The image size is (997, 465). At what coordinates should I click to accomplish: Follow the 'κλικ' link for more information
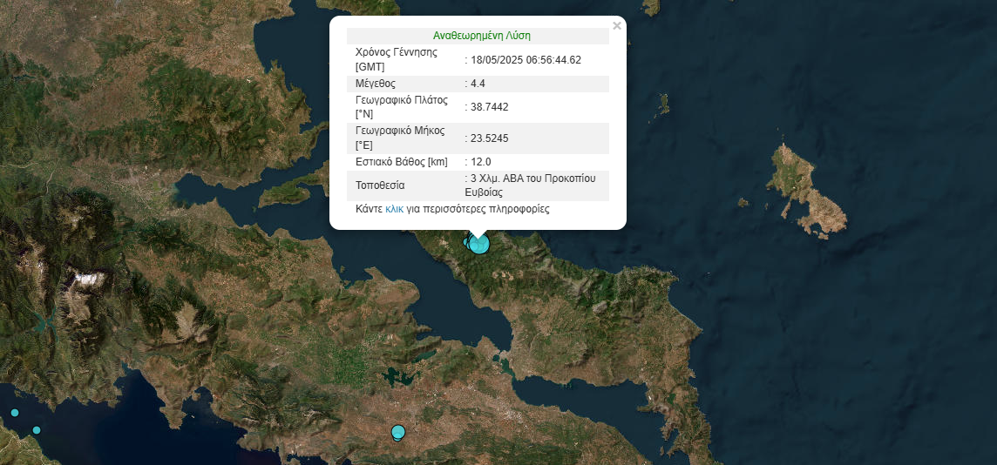pyautogui.click(x=394, y=210)
